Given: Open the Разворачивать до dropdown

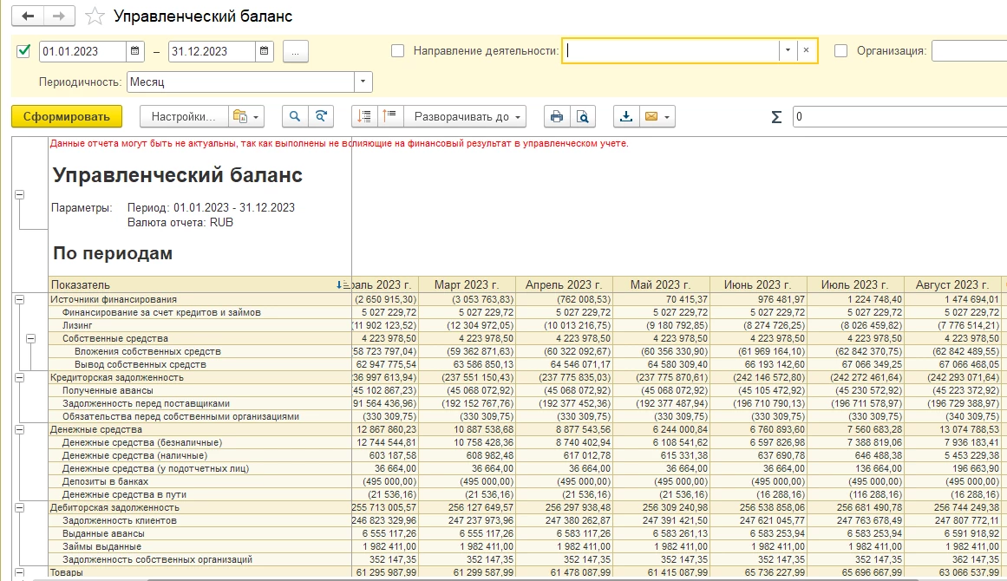Looking at the screenshot, I should pos(468,116).
